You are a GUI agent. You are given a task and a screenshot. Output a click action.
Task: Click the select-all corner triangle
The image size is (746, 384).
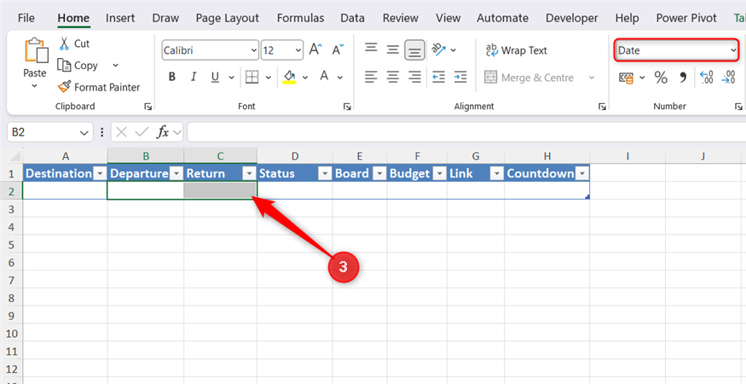(x=15, y=156)
